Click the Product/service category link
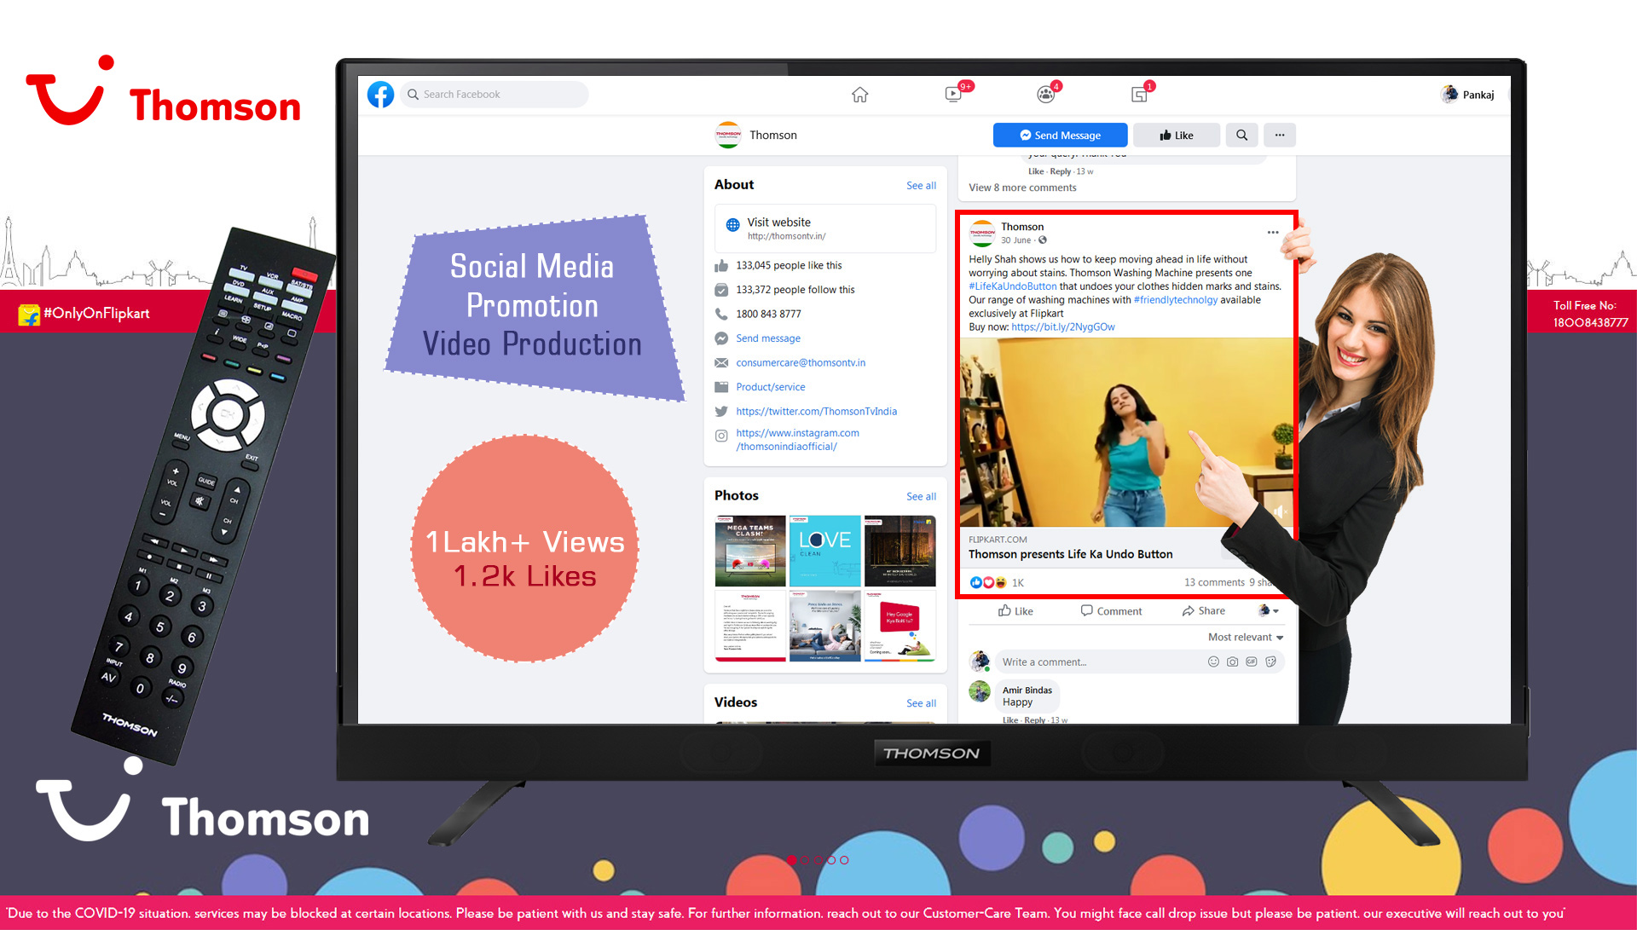1637x930 pixels. click(x=771, y=387)
